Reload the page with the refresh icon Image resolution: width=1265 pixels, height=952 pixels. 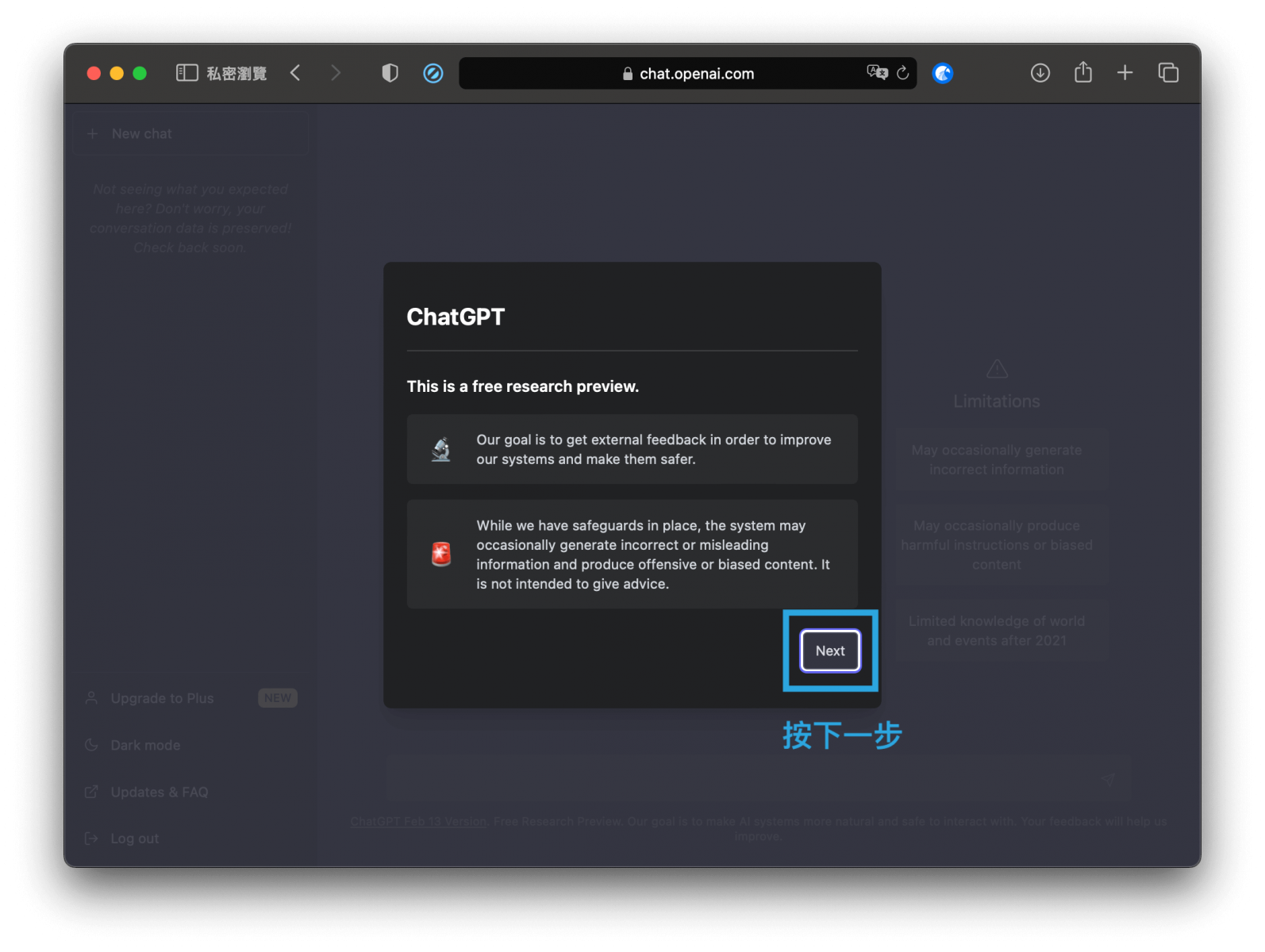[903, 73]
